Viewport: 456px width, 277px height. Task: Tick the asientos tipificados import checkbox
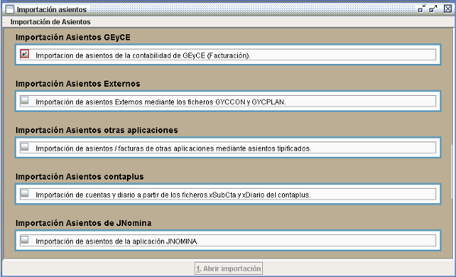coord(25,147)
